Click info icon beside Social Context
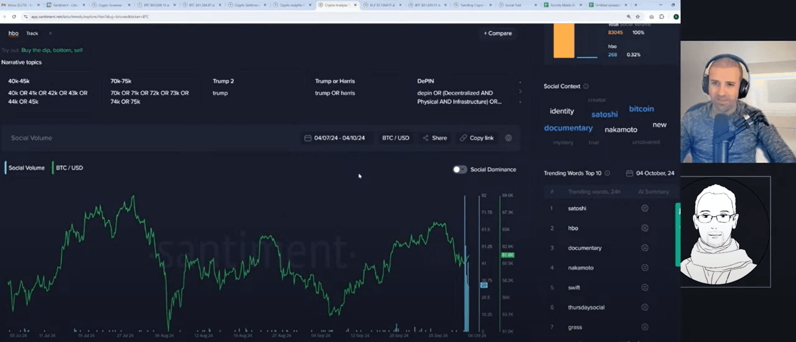This screenshot has width=796, height=342. tap(586, 87)
